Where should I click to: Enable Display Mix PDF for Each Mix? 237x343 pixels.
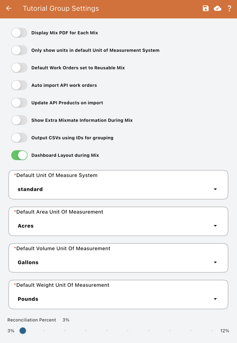[19, 33]
